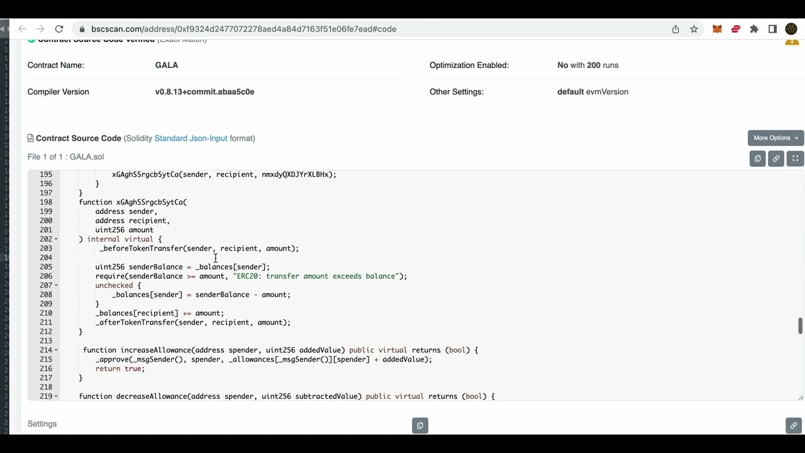Click the share page icon
805x453 pixels.
tap(675, 29)
